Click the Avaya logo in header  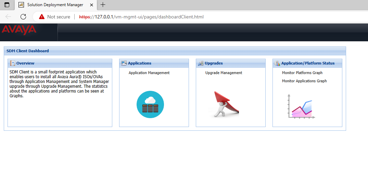tap(19, 30)
